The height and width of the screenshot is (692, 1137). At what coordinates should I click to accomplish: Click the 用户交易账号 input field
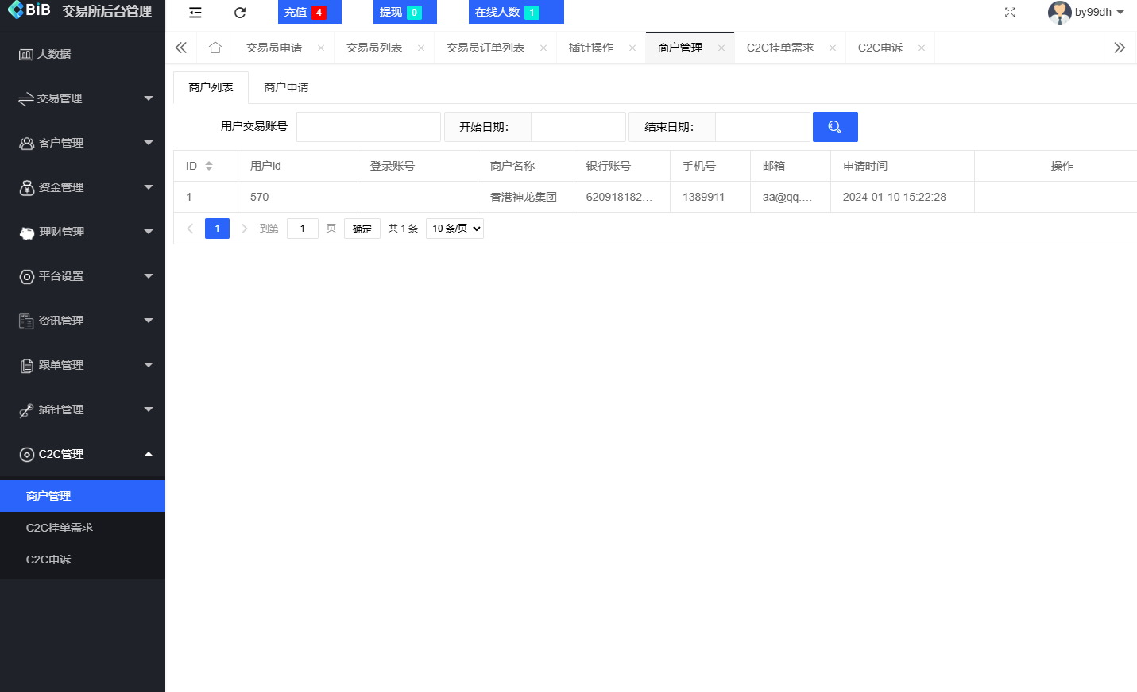(368, 126)
